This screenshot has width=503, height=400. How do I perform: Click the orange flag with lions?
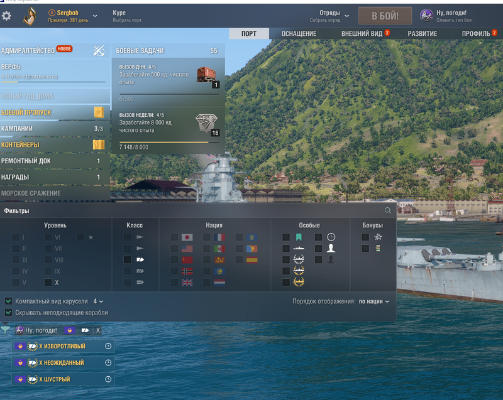coord(219,260)
